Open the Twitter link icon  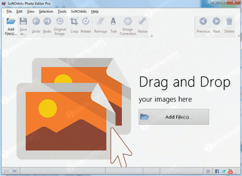point(224,171)
